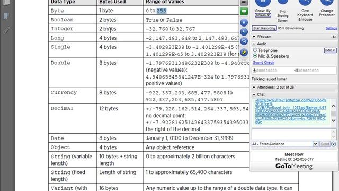Click the 'Talking: sujeet kumar' status text
This screenshot has width=339, height=191.
[269, 79]
